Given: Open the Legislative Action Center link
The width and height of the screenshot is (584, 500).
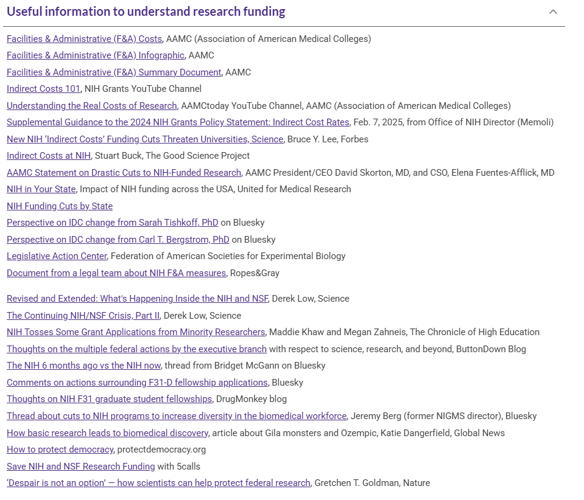Looking at the screenshot, I should 57,256.
